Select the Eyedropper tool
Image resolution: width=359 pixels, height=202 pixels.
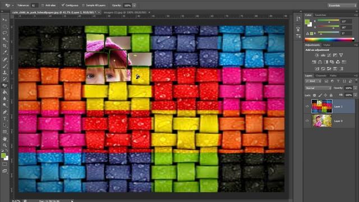click(x=4, y=53)
